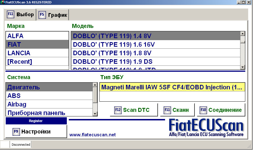This screenshot has height=152, width=255.
Task: Switch to the График tab
Action: coord(53,15)
